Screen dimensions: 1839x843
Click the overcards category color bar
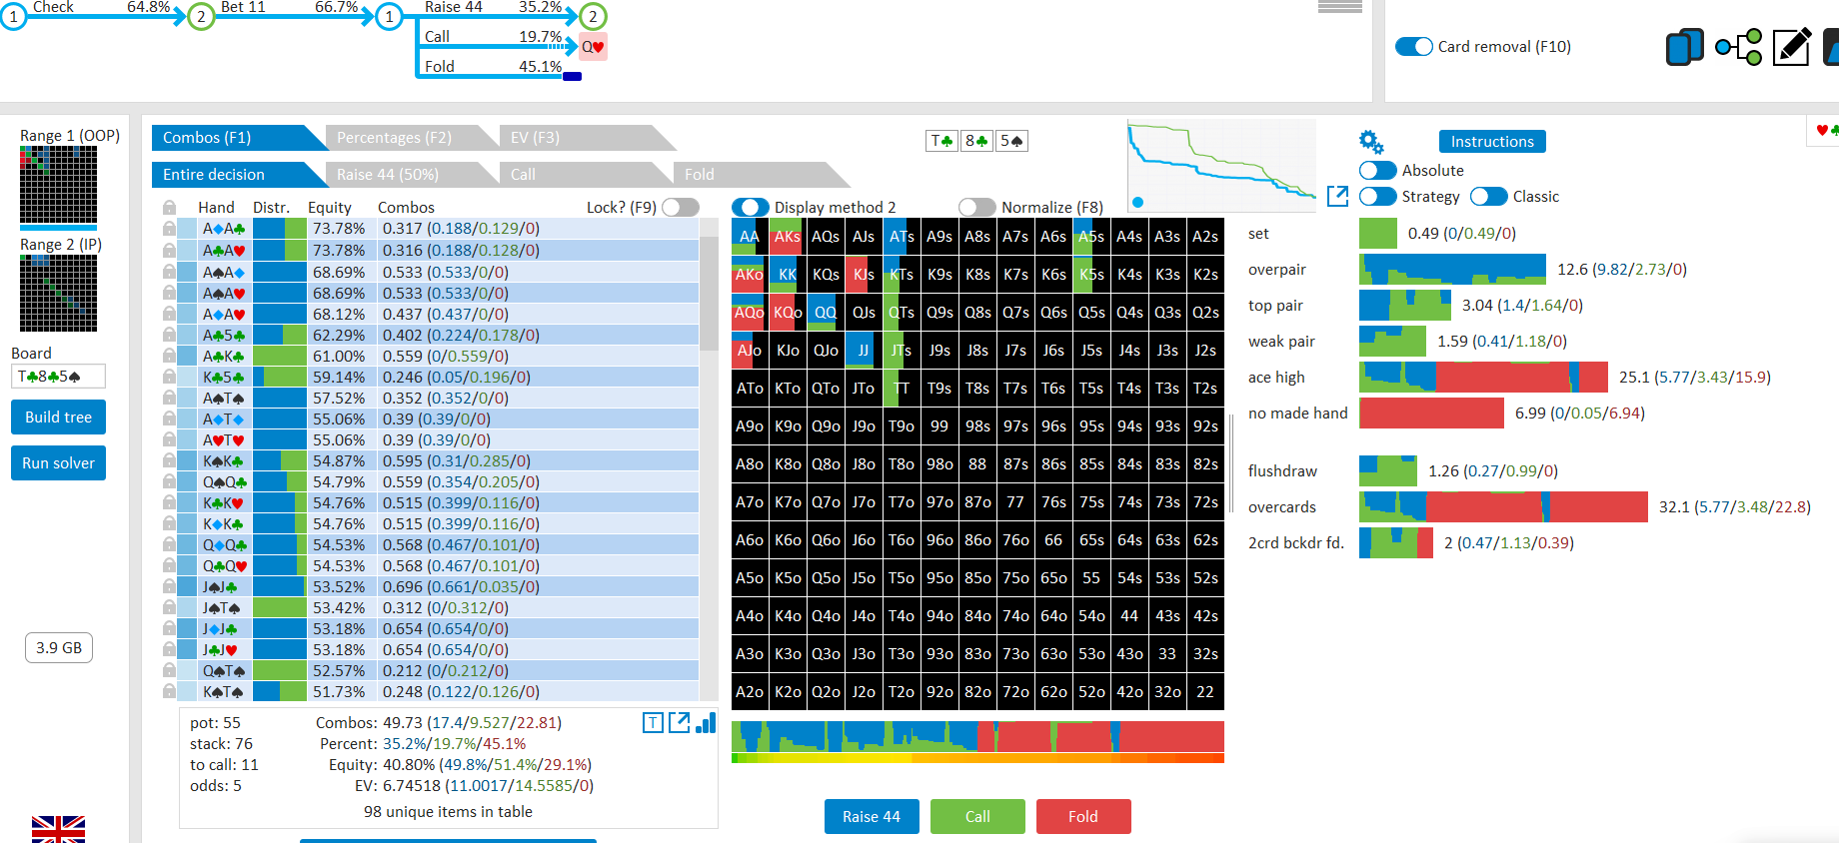pyautogui.click(x=1503, y=507)
